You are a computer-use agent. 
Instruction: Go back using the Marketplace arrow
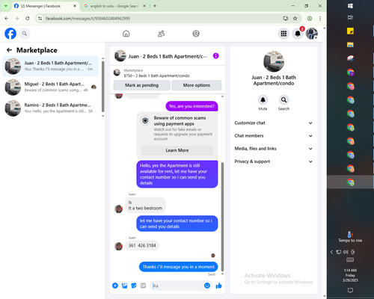10,50
